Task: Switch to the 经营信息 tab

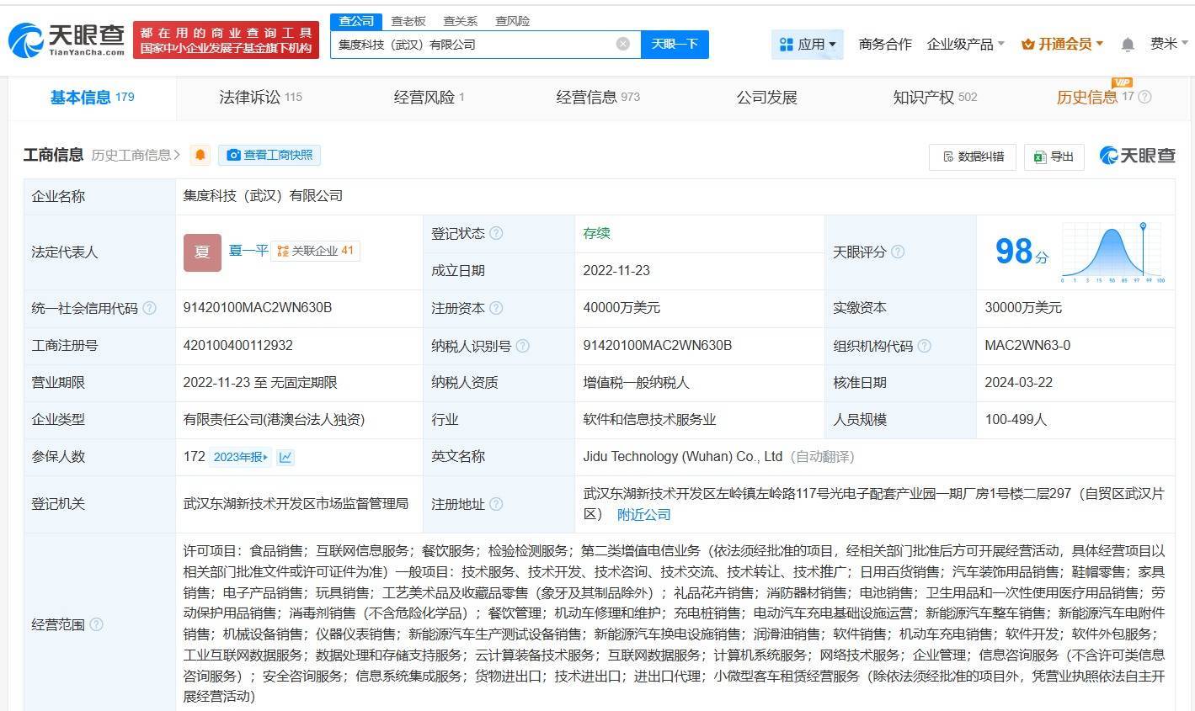Action: point(598,98)
